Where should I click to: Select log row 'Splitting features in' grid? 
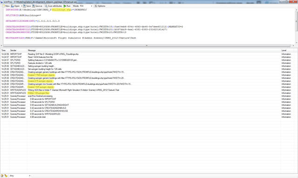coord(149,60)
